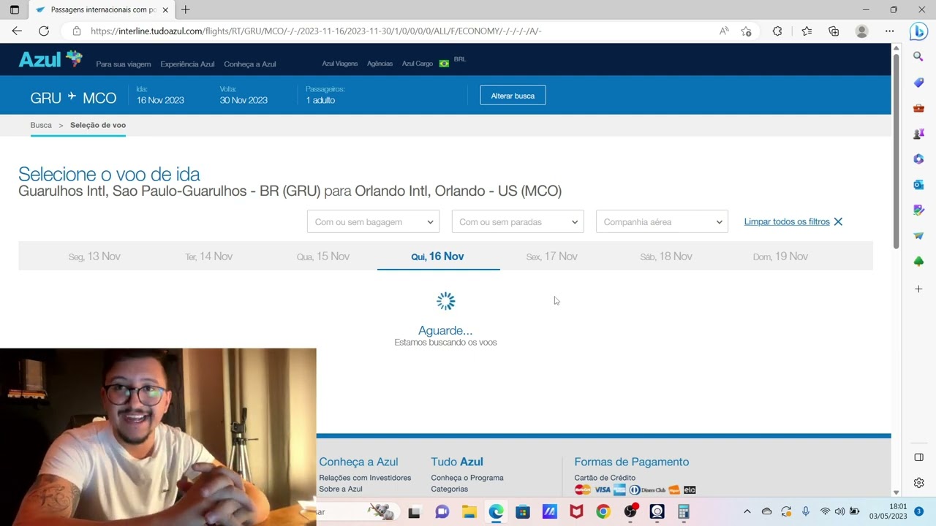
Task: Open the Read aloud icon in address bar
Action: pos(724,31)
